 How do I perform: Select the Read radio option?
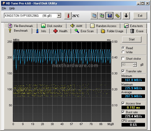tap(123, 48)
